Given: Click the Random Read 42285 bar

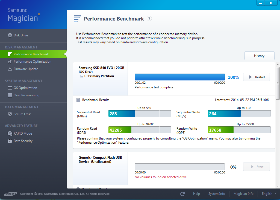Looking at the screenshot, I should coord(140,130).
